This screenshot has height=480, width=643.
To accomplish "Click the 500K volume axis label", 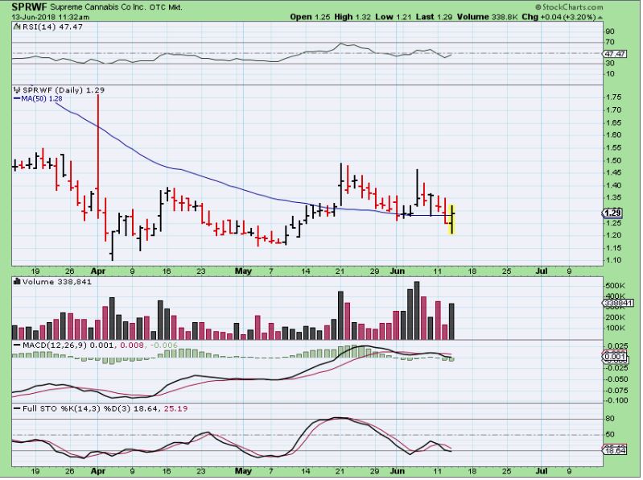I will tap(615, 286).
